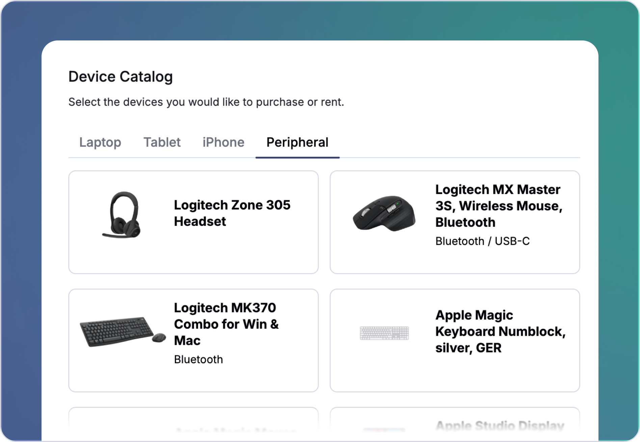The height and width of the screenshot is (442, 640).
Task: Open the iPhone tab
Action: coord(223,142)
